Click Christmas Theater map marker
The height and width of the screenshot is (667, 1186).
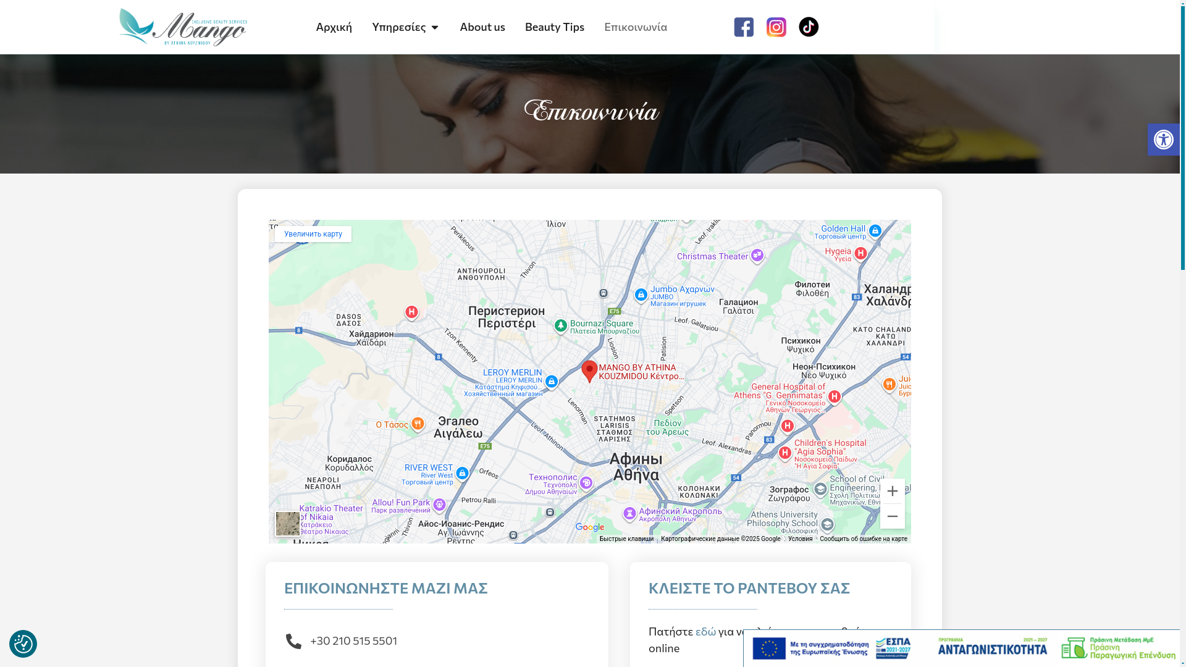[757, 256]
